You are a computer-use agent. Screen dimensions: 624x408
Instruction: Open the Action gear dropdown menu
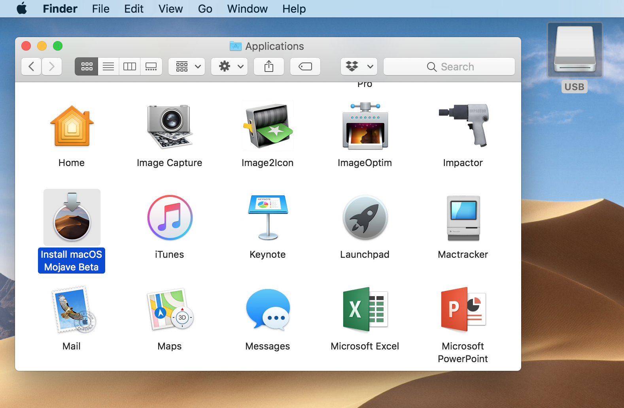click(x=229, y=66)
